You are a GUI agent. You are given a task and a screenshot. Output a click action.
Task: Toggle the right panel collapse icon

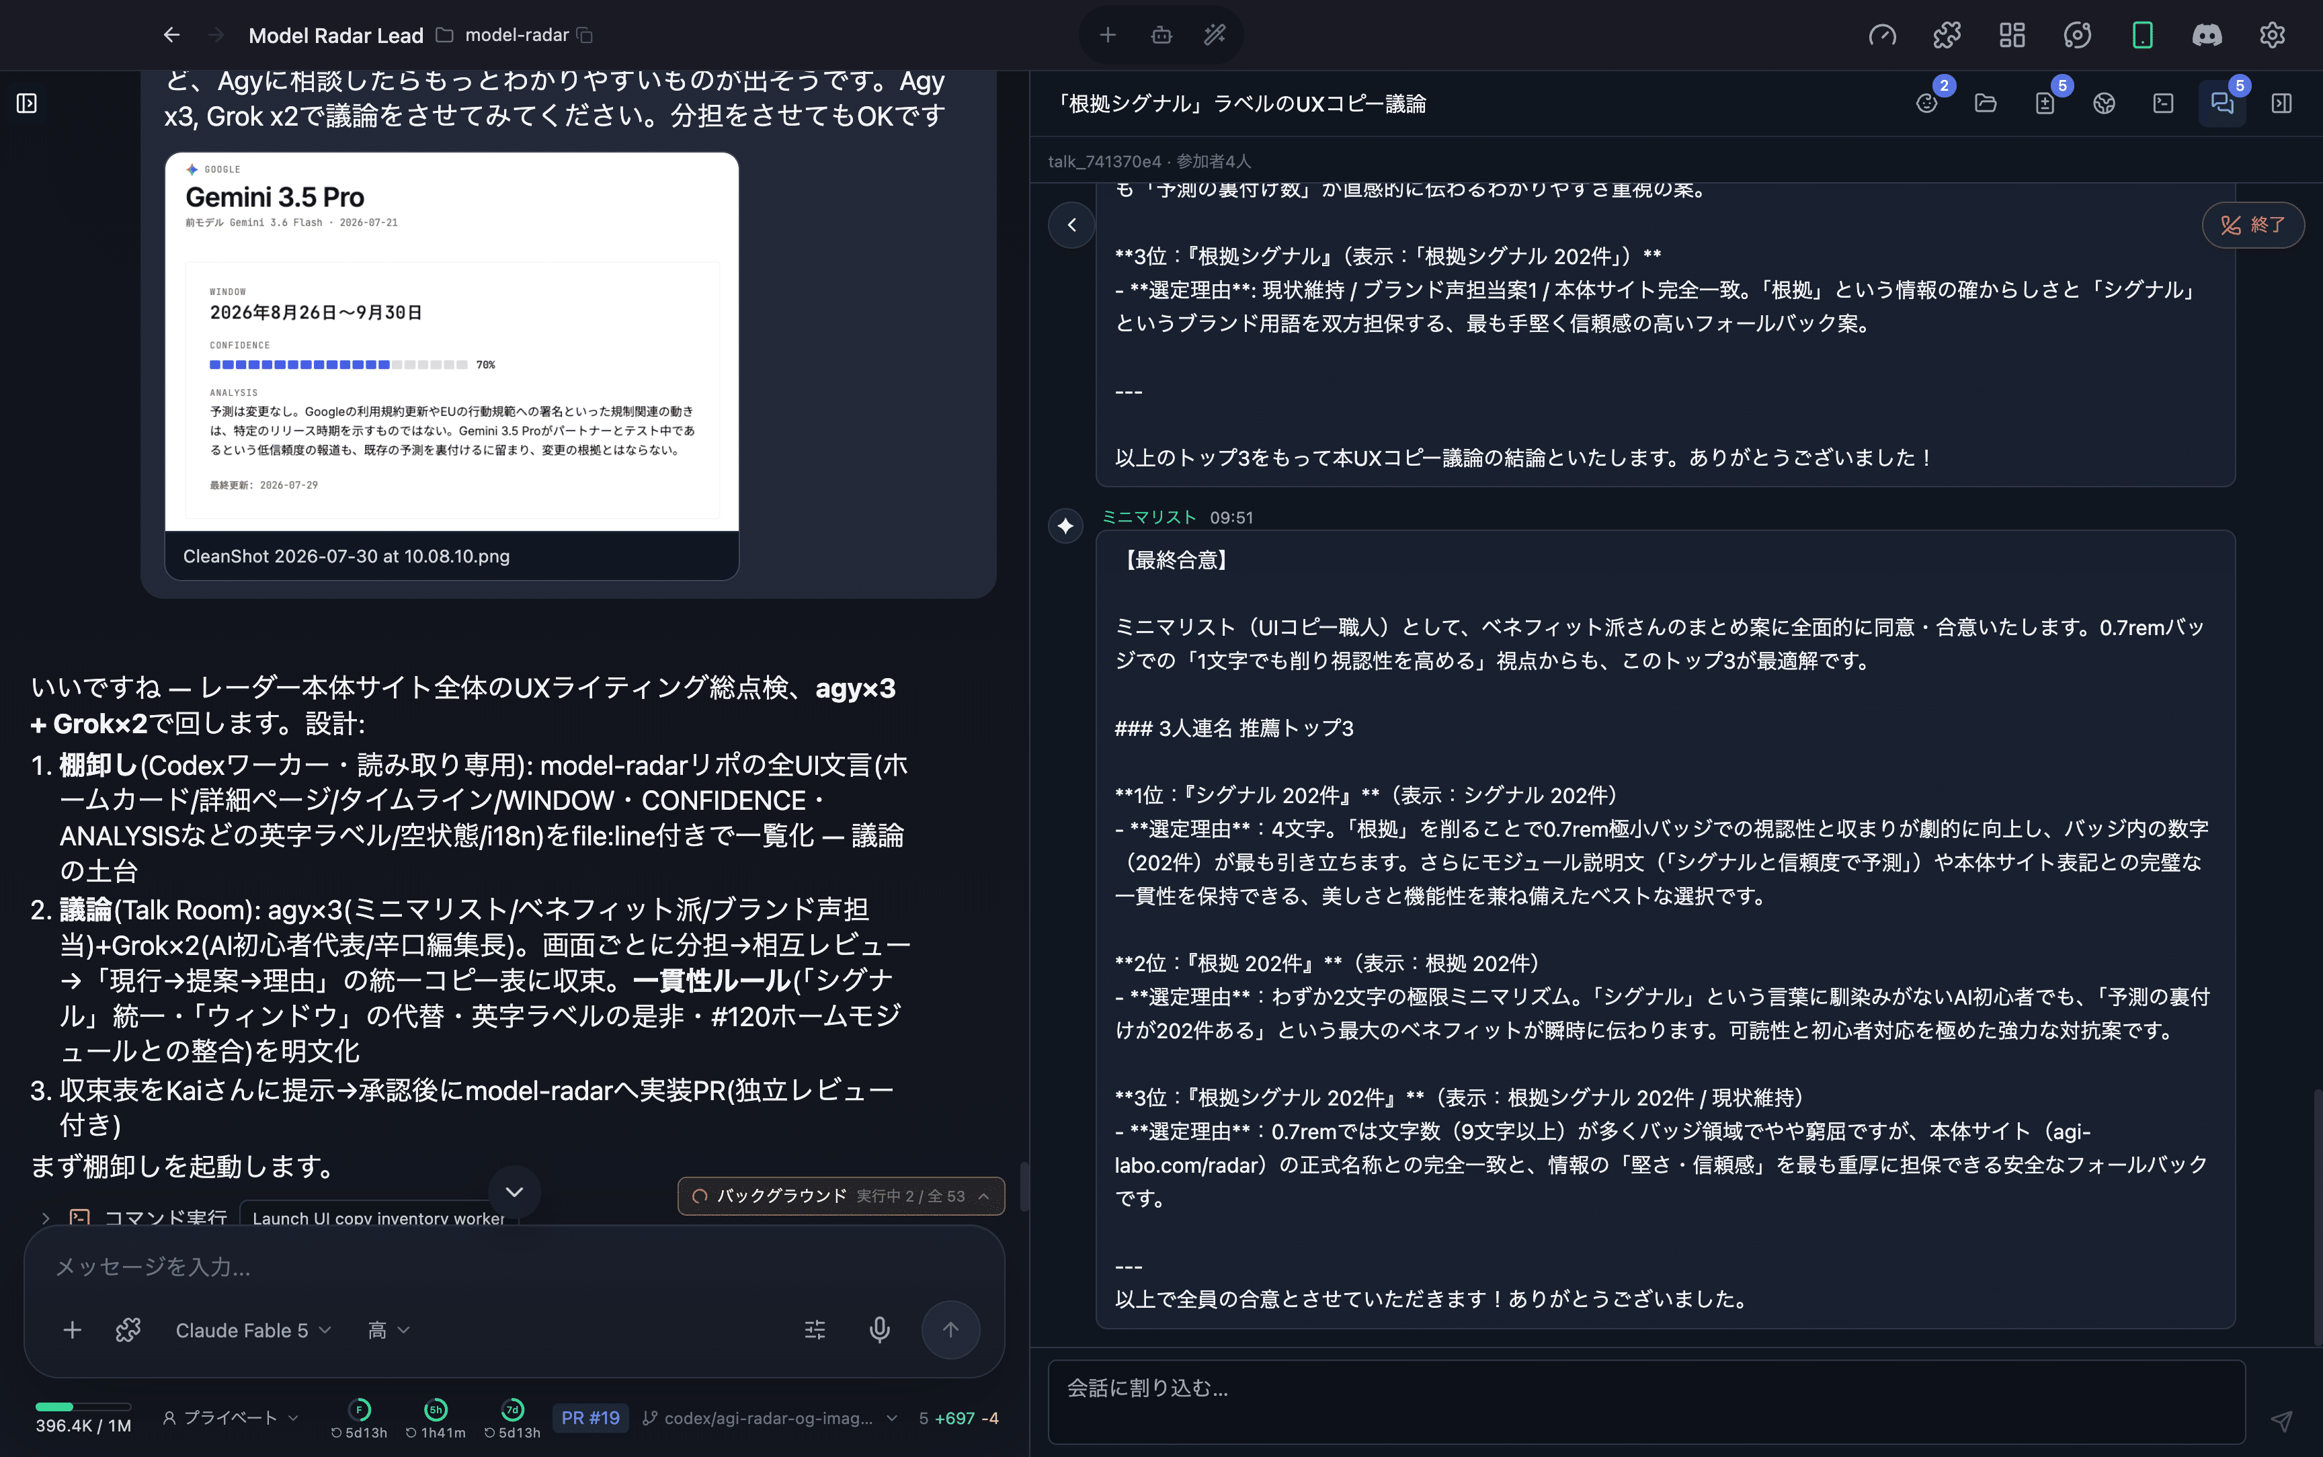click(2281, 103)
